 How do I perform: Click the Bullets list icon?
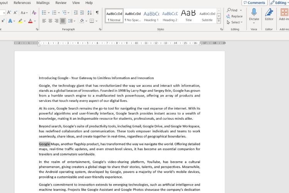point(44,13)
